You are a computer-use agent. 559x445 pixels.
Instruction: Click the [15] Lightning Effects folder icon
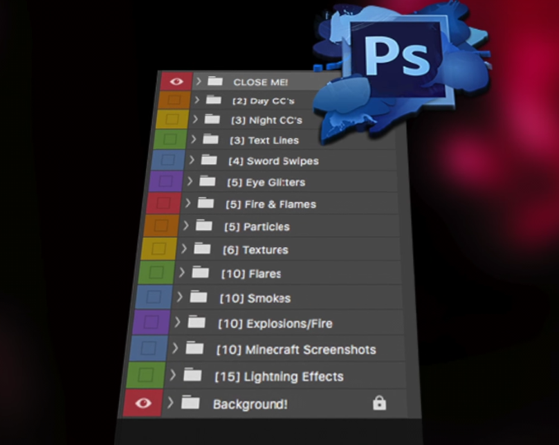(192, 374)
